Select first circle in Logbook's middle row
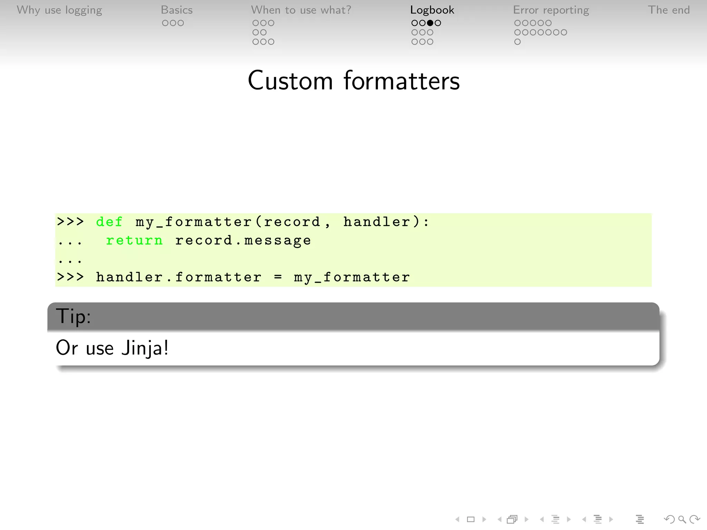This screenshot has height=530, width=707. pos(415,32)
